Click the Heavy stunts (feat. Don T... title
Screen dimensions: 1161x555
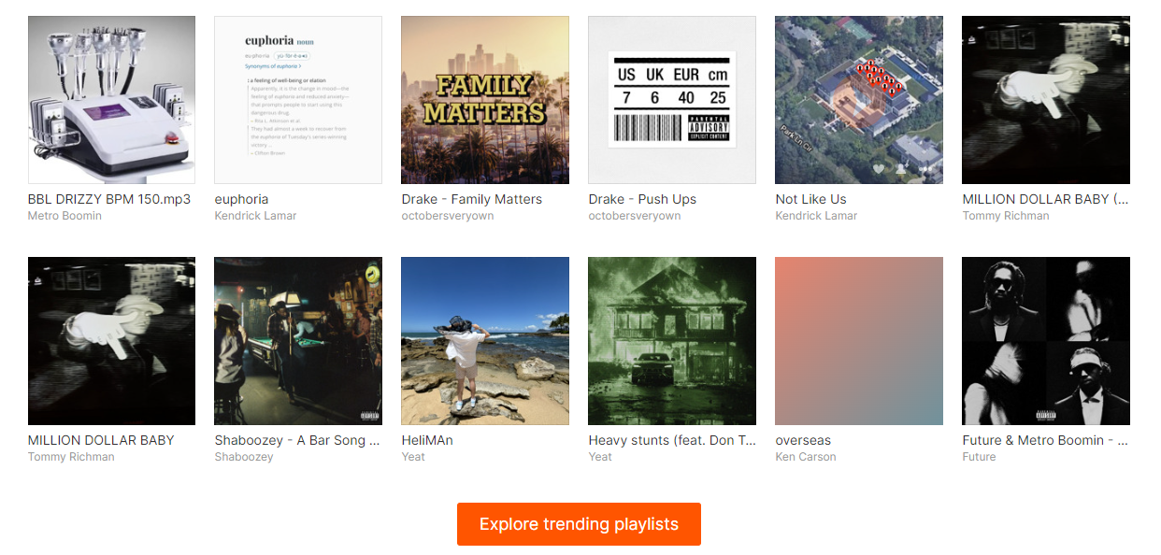pyautogui.click(x=672, y=440)
